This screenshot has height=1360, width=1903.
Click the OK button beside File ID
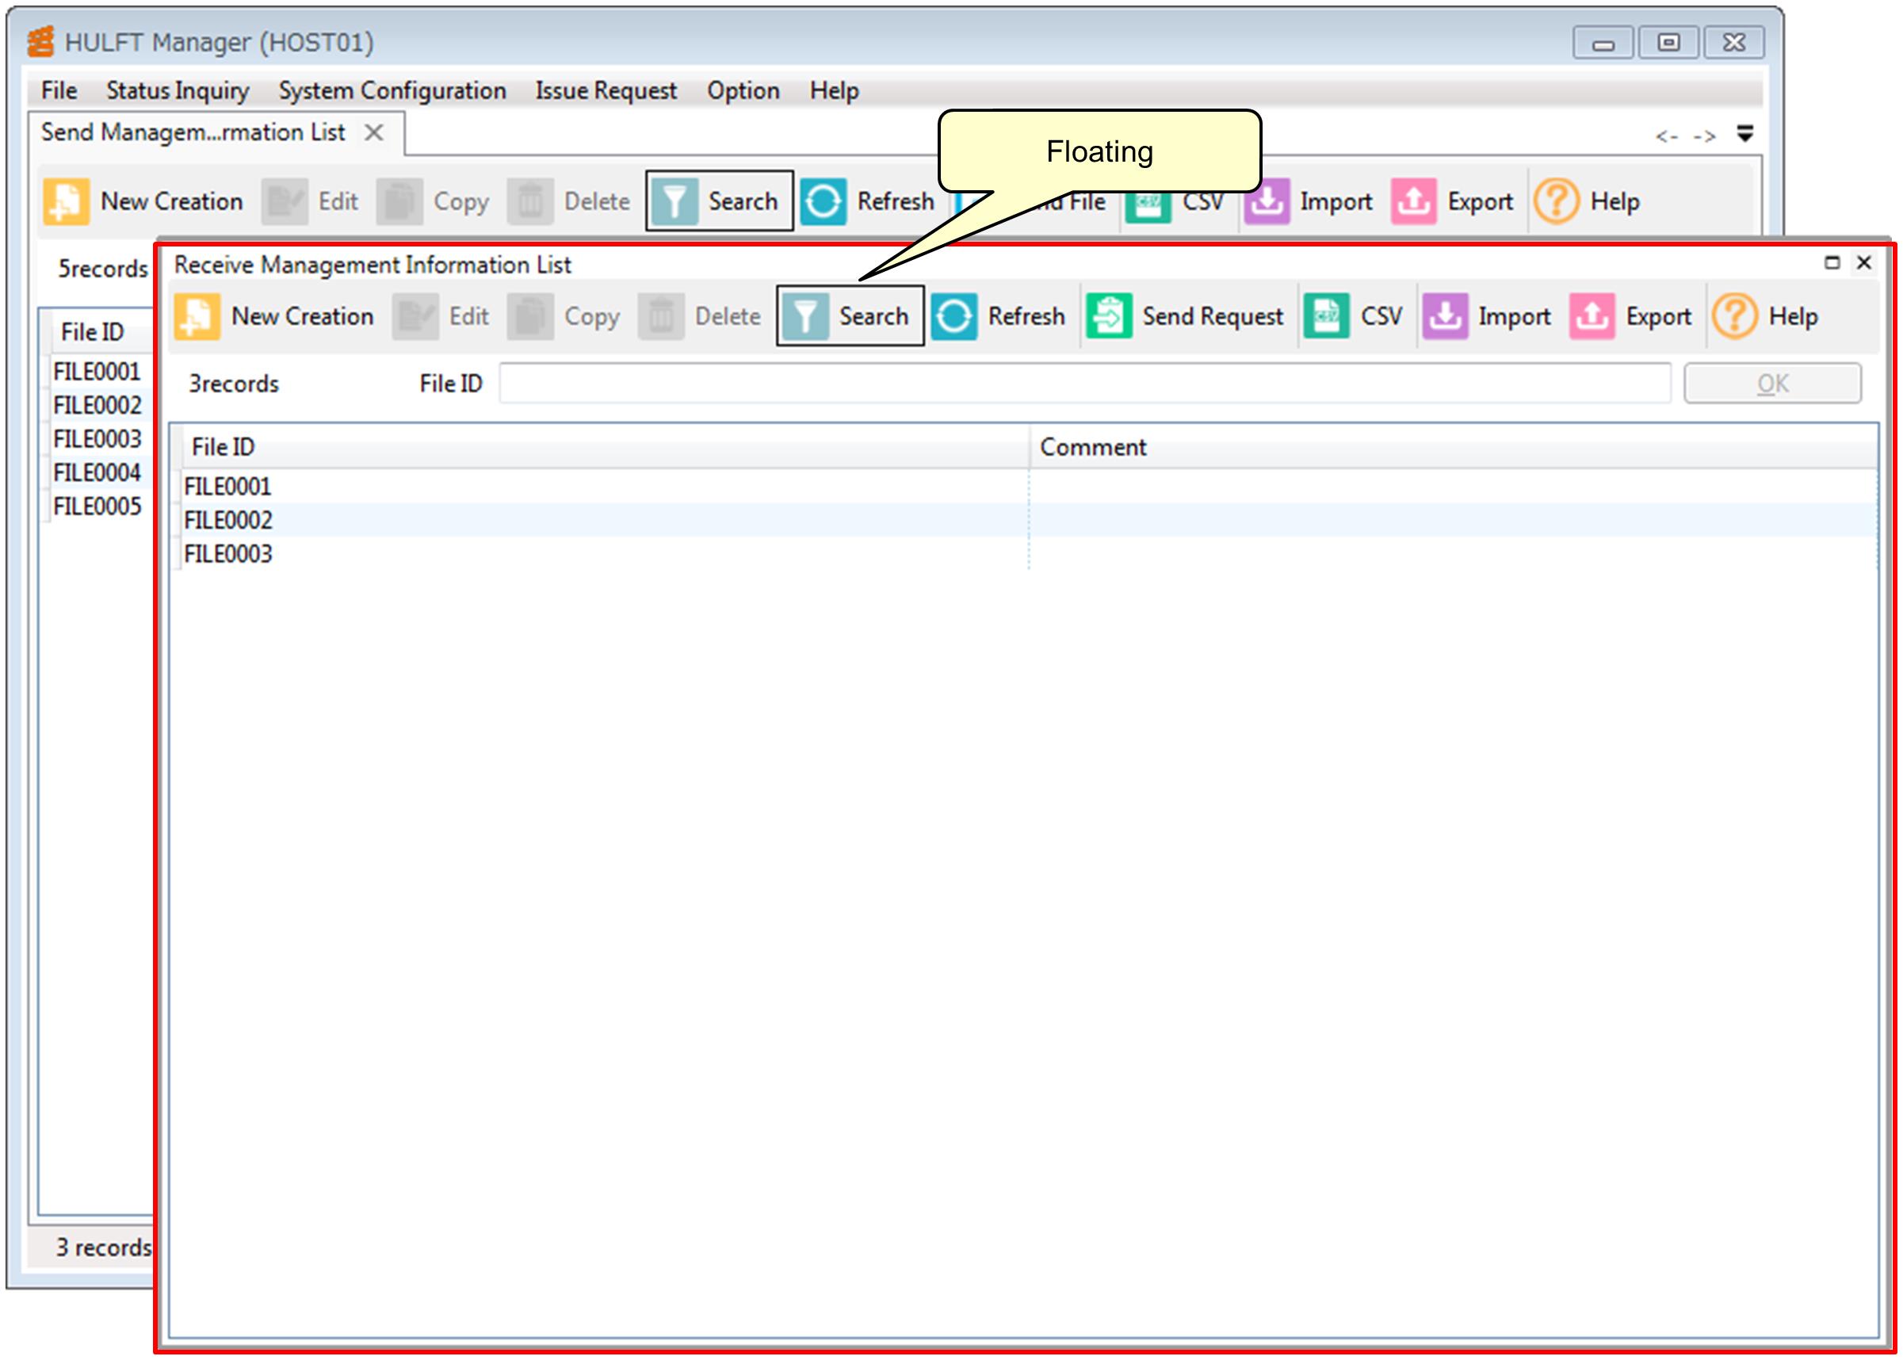coord(1771,384)
